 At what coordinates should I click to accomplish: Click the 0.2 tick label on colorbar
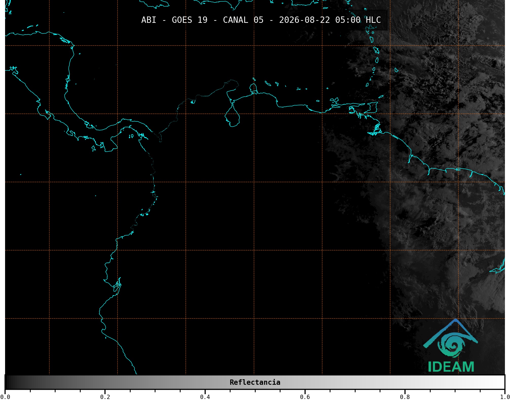click(x=105, y=397)
